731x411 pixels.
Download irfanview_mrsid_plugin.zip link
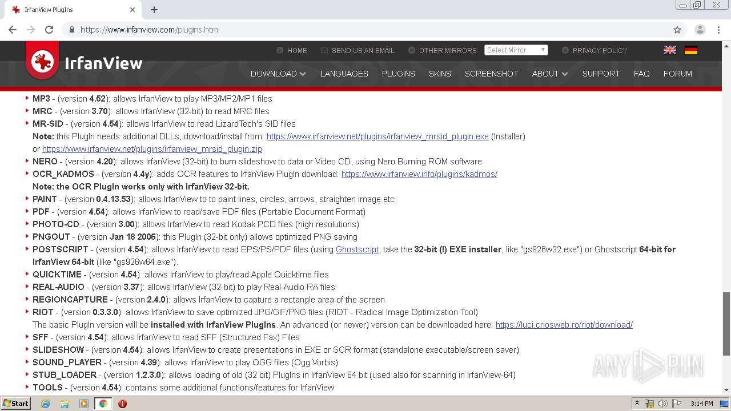click(x=152, y=149)
